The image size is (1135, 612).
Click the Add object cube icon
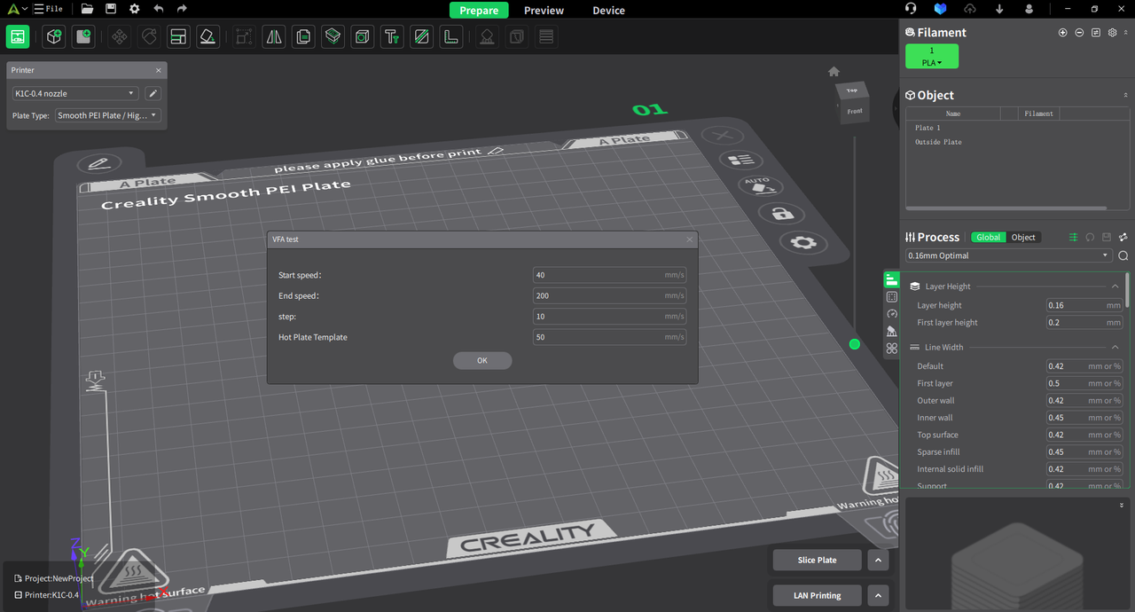54,36
